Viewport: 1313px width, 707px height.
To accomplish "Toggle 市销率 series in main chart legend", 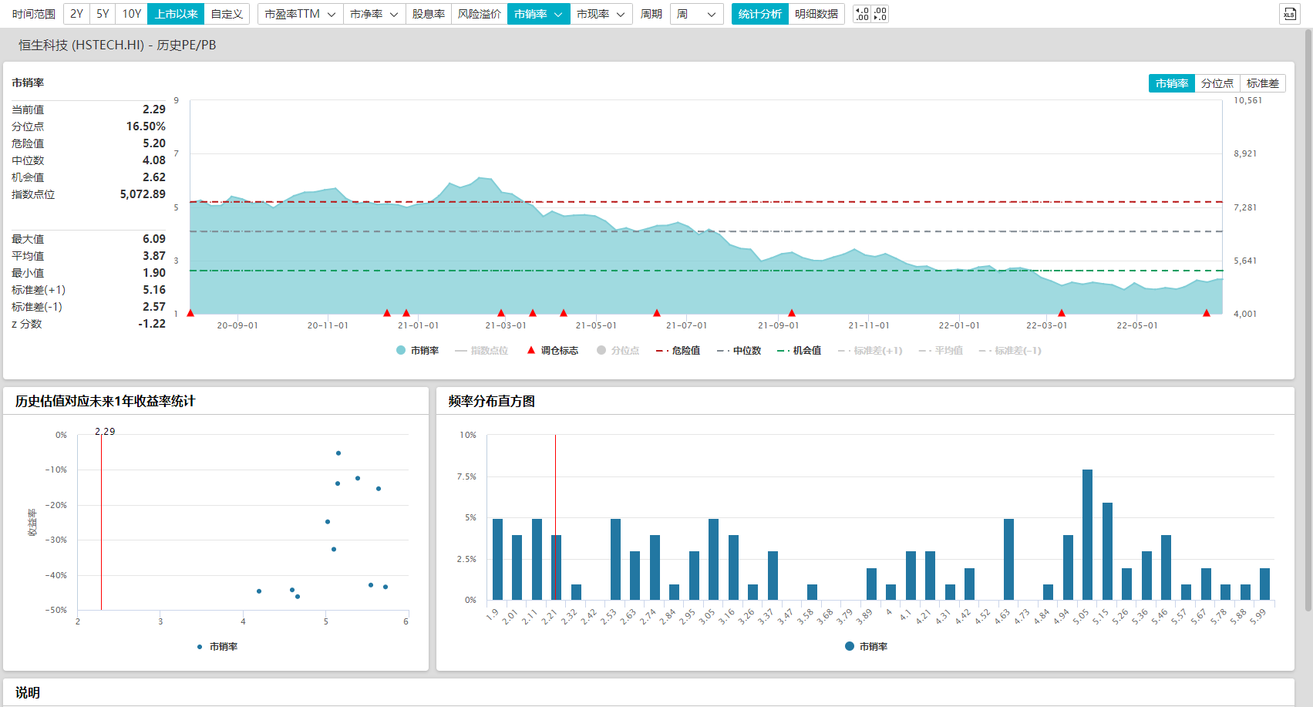I will click(417, 350).
